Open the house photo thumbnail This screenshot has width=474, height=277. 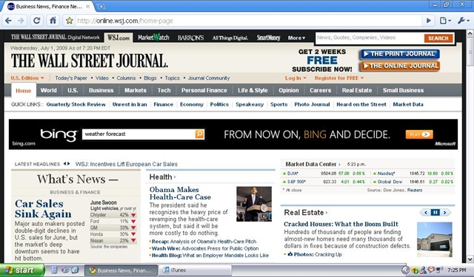click(x=435, y=239)
